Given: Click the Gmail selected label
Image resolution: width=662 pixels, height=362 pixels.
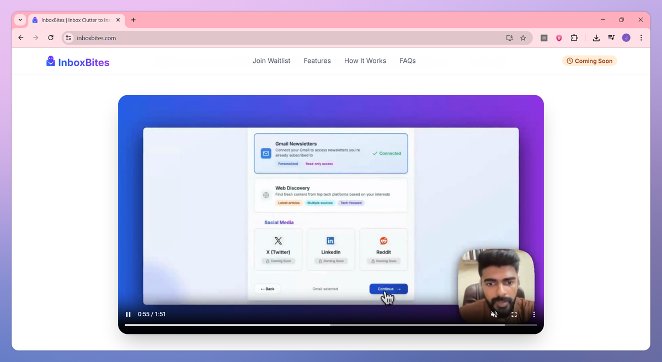Looking at the screenshot, I should (x=325, y=289).
